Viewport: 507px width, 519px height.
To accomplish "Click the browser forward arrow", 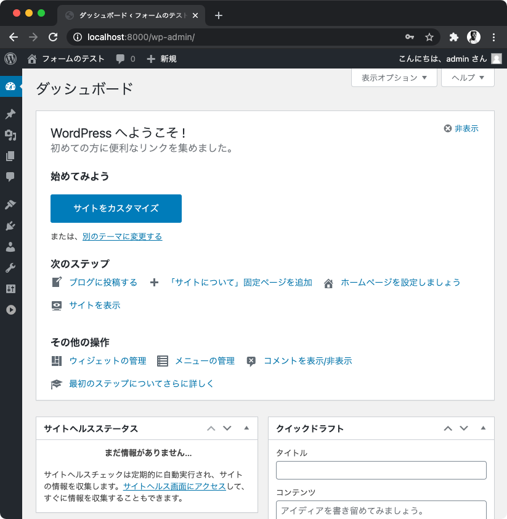I will tap(33, 37).
